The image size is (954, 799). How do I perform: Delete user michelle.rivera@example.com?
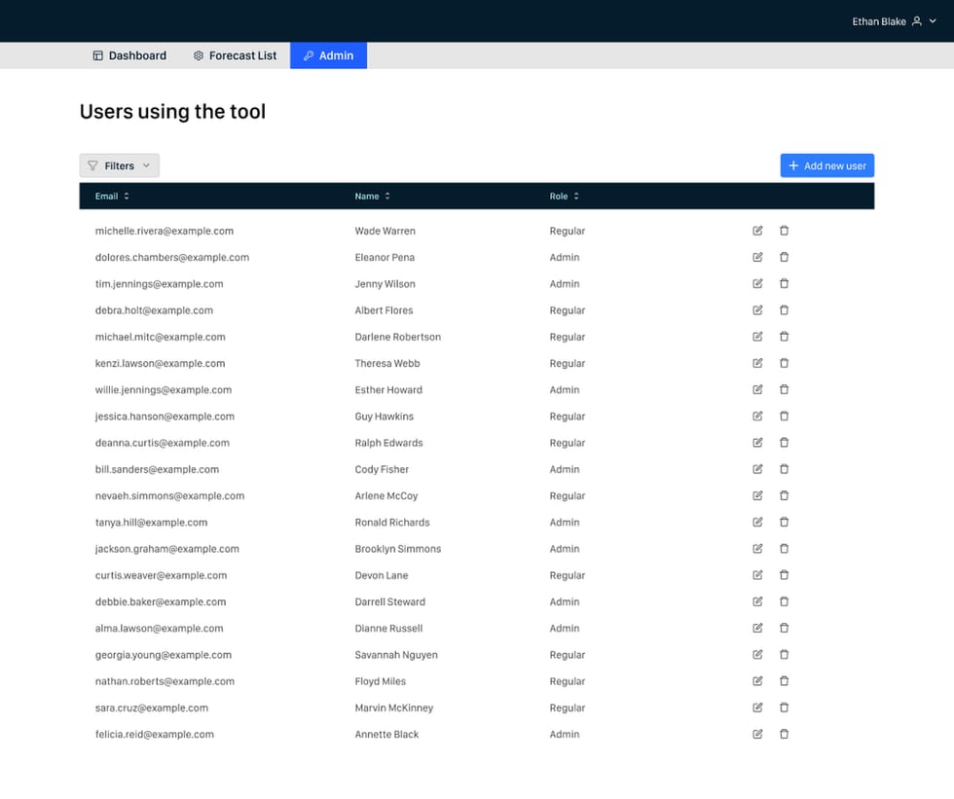click(785, 231)
